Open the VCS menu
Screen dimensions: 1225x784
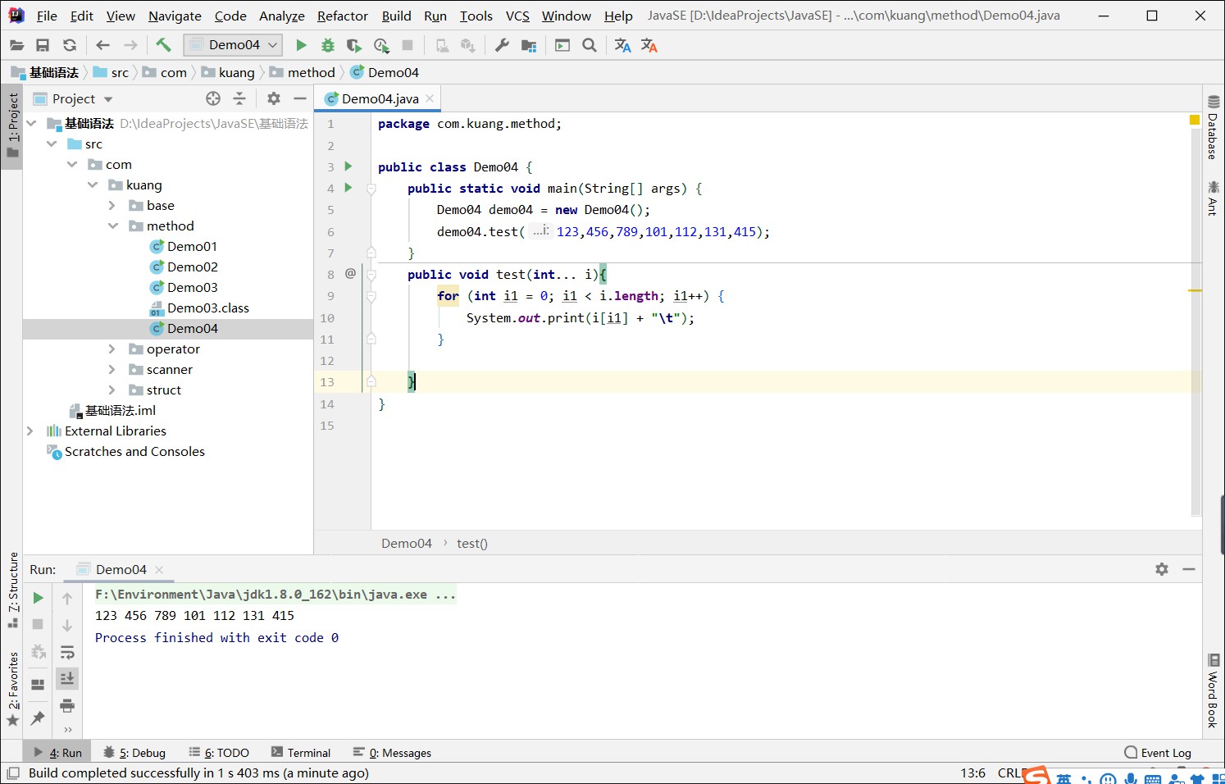point(517,16)
